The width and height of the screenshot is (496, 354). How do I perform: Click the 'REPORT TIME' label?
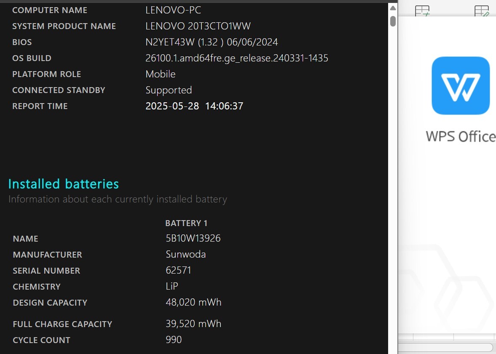click(x=40, y=106)
